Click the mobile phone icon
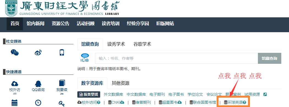The width and height of the screenshot is (289, 107). pyautogui.click(x=62, y=53)
